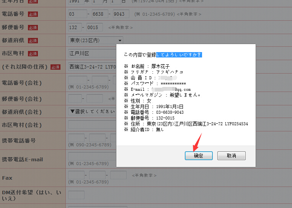The height and width of the screenshot is (208, 292).
Task: Click the DM送付希望 input box
Action: tap(76, 195)
